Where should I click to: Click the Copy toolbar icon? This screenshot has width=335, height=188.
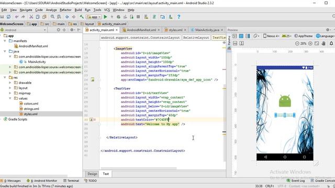[x=38, y=17]
